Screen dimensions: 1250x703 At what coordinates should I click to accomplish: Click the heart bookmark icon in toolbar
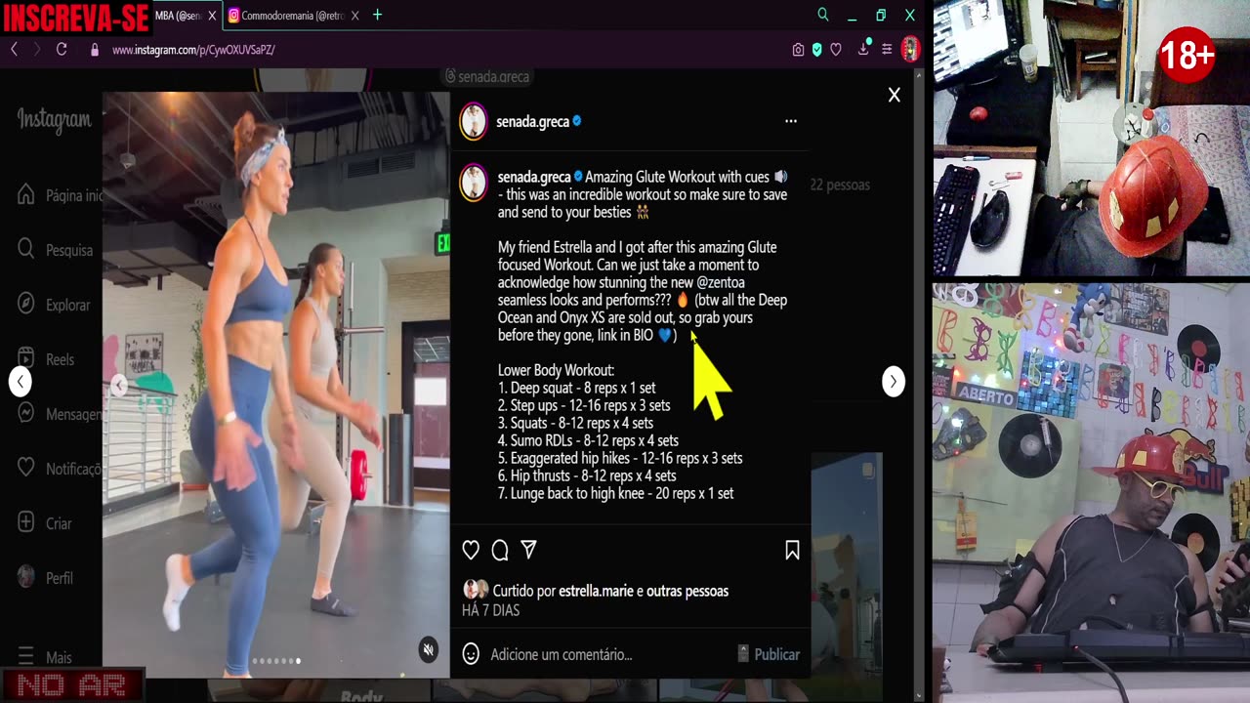(836, 50)
